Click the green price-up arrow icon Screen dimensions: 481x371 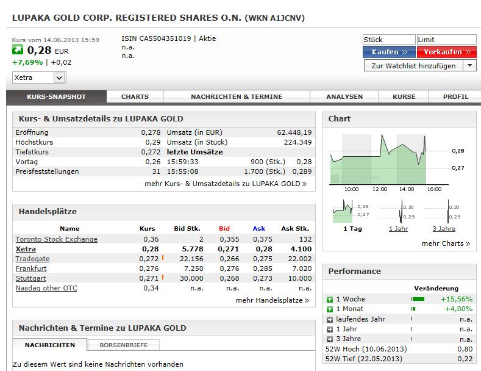[18, 50]
